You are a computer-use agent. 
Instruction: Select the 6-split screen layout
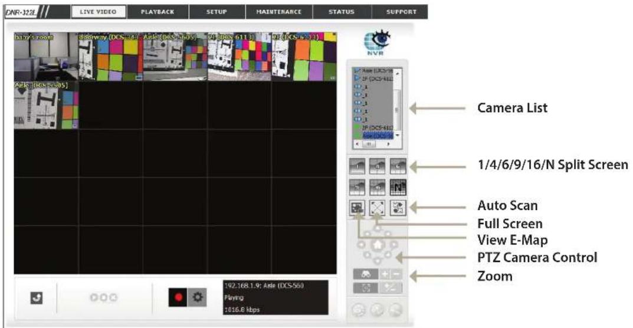pos(397,166)
